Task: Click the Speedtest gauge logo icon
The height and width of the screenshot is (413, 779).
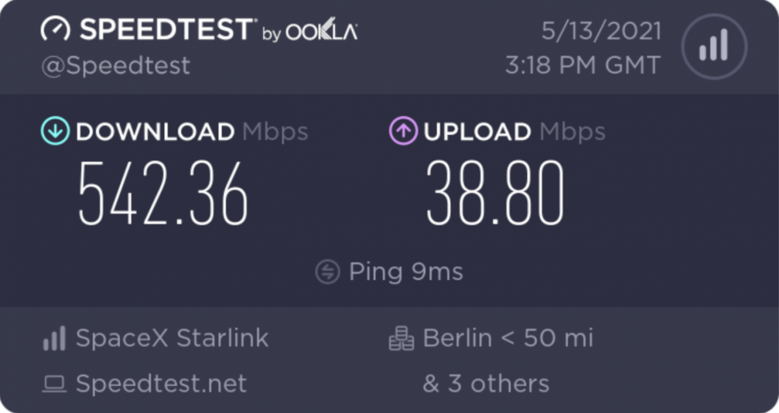Action: (55, 30)
